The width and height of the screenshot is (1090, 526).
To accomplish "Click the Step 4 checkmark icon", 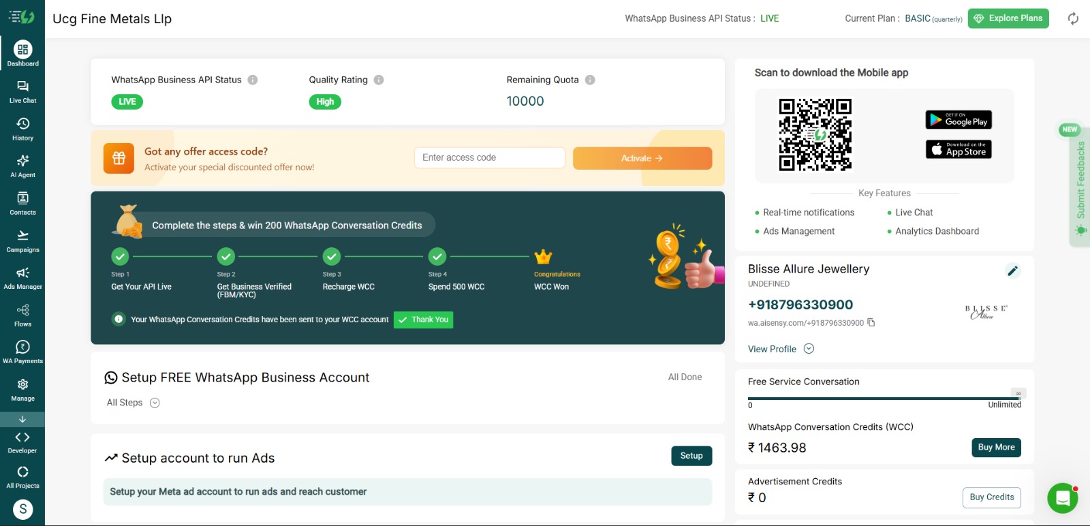I will click(x=437, y=256).
